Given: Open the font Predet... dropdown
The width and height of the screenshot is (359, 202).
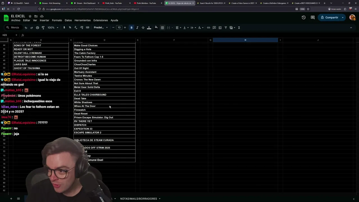Looking at the screenshot, I should tap(101, 27).
